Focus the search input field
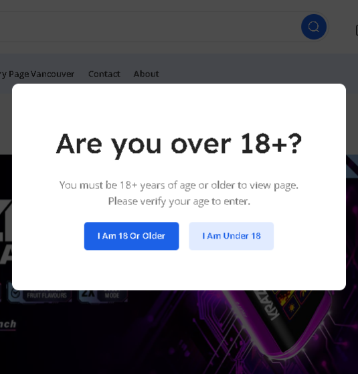358x374 pixels. (148, 27)
